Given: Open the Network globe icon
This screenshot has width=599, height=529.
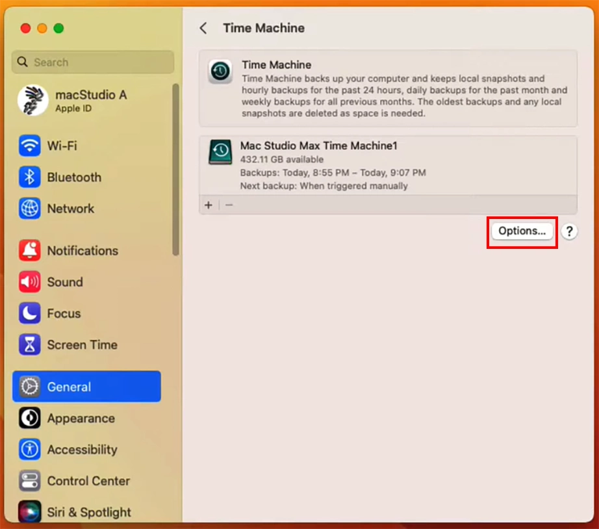Looking at the screenshot, I should click(29, 209).
